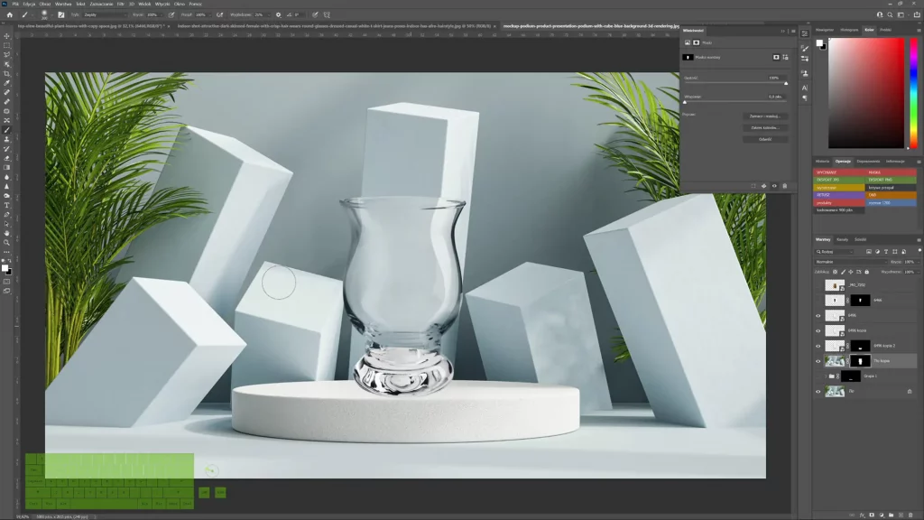Run the RETUSZ action

coord(839,195)
